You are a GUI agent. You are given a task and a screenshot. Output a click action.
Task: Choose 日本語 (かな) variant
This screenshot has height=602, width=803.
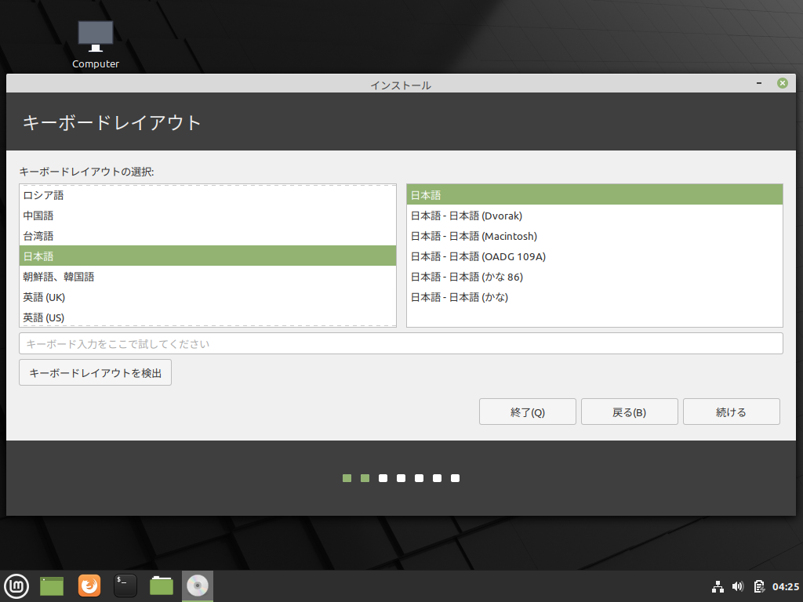coord(594,297)
